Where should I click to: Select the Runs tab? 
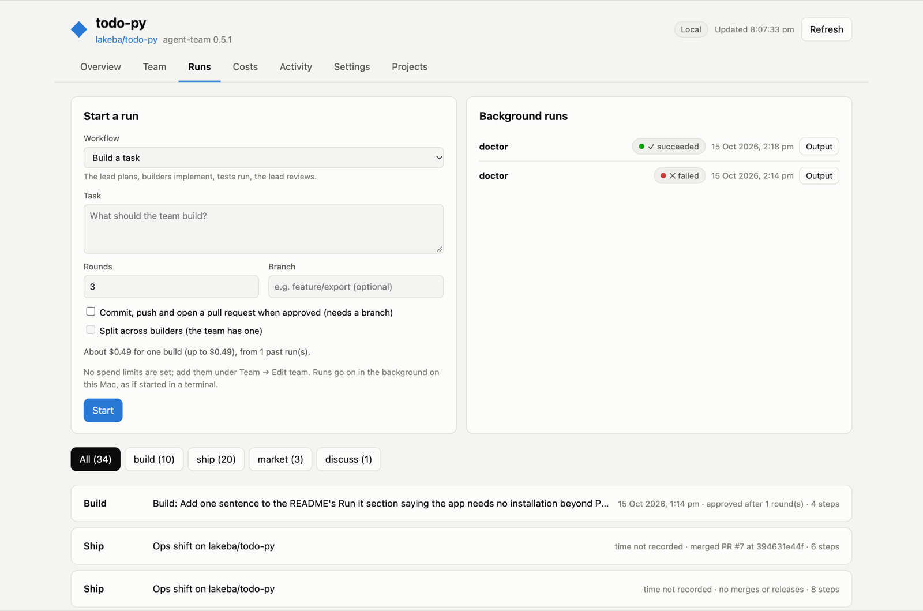(200, 67)
